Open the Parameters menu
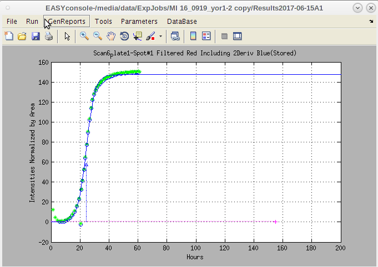378x267 pixels. point(139,21)
